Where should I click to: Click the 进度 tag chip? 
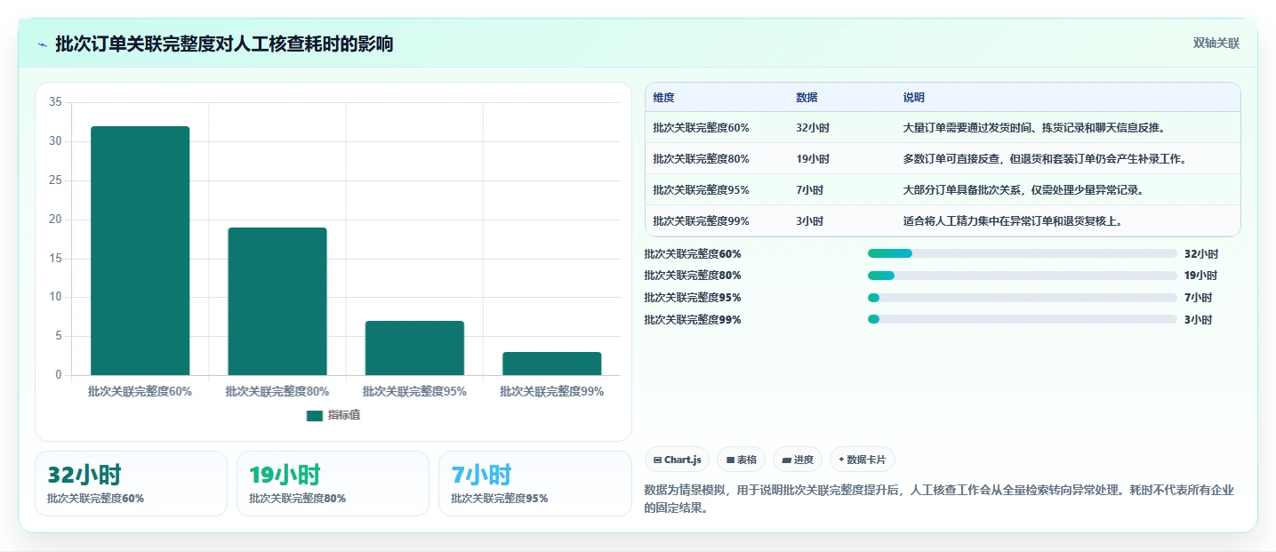(x=799, y=460)
